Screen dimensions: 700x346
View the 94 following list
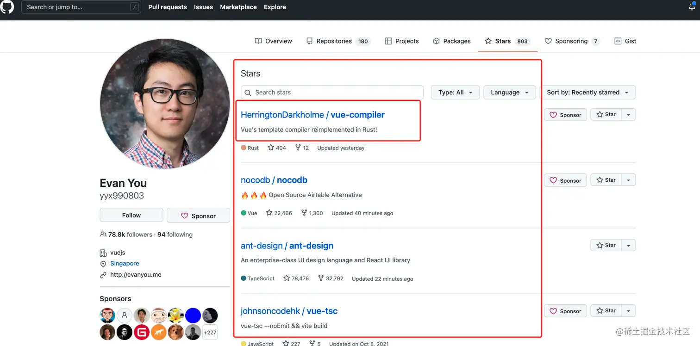[175, 235]
